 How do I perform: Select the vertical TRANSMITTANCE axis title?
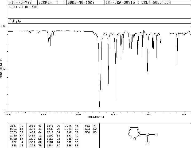1,69
